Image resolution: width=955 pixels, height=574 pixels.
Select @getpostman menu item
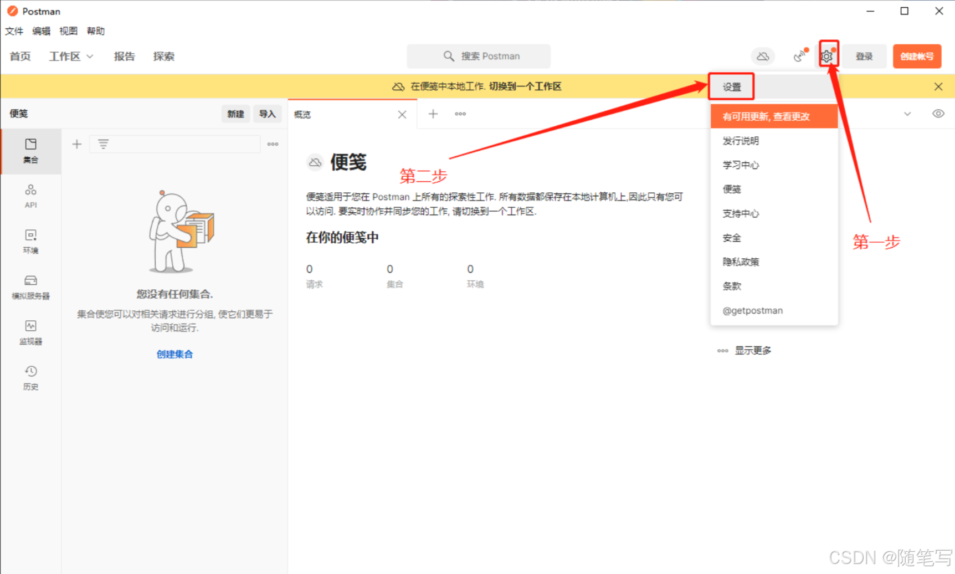tap(774, 310)
